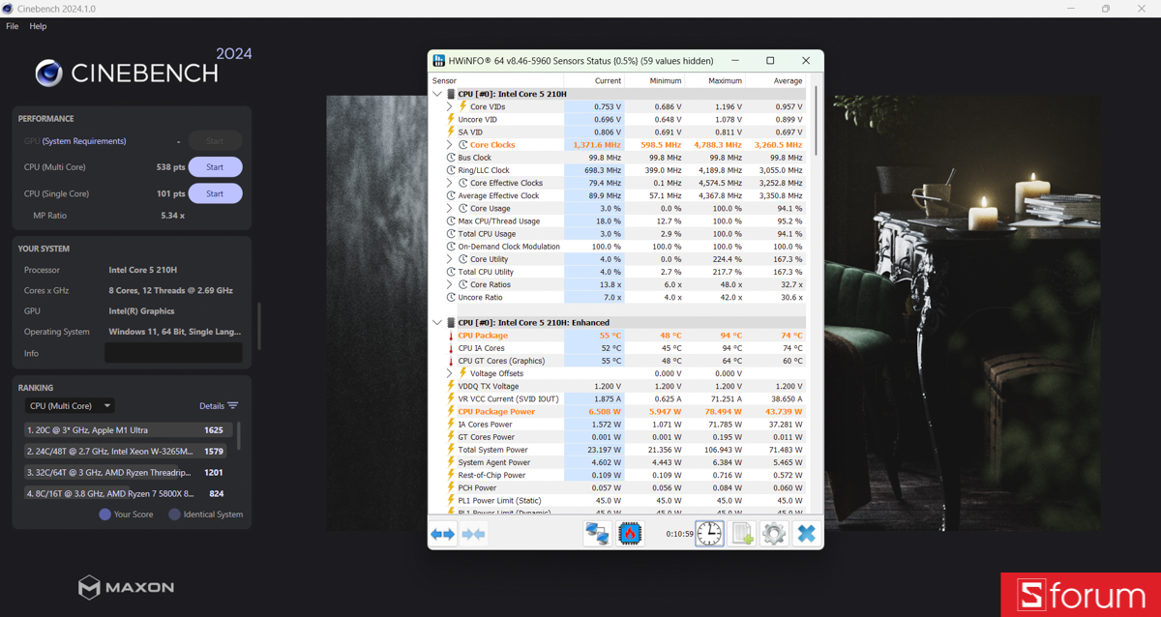Image resolution: width=1161 pixels, height=617 pixels.
Task: Click the blue X icon in HWiNFO toolbar
Action: click(x=806, y=533)
